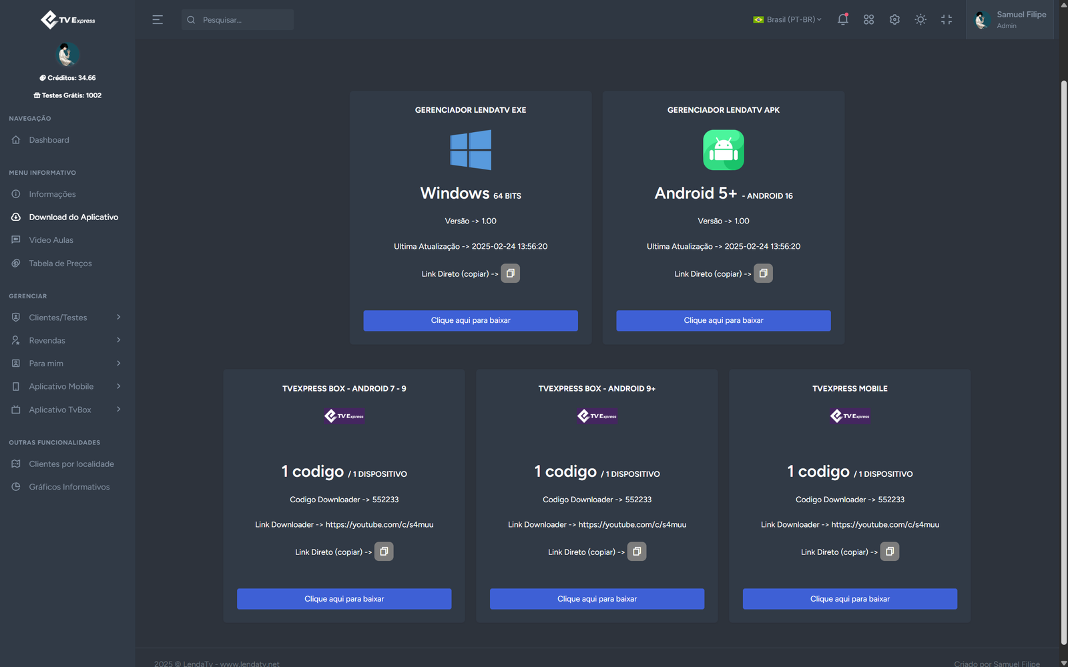Click Windows 64 BITS heading
This screenshot has width=1068, height=667.
click(471, 193)
